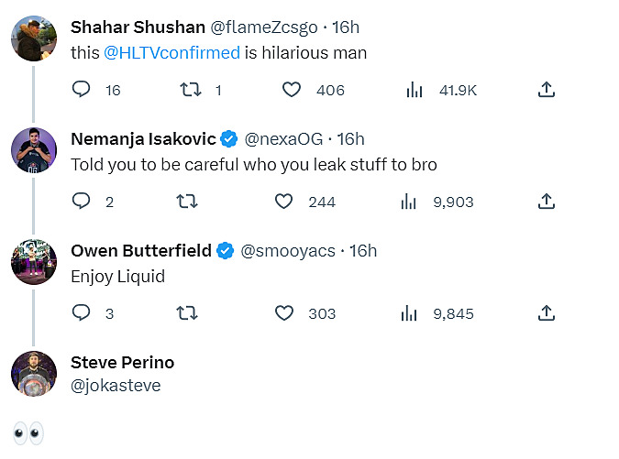Reply to Nemanja Isakovic's tweet

(x=82, y=202)
